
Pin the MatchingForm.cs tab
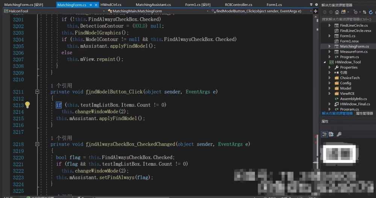[91, 5]
